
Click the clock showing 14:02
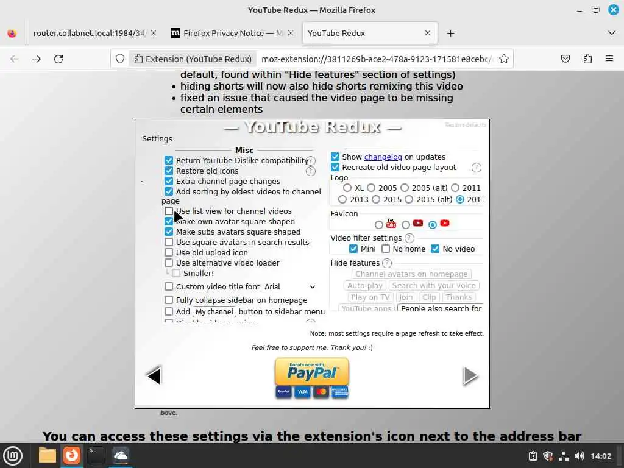pyautogui.click(x=600, y=456)
